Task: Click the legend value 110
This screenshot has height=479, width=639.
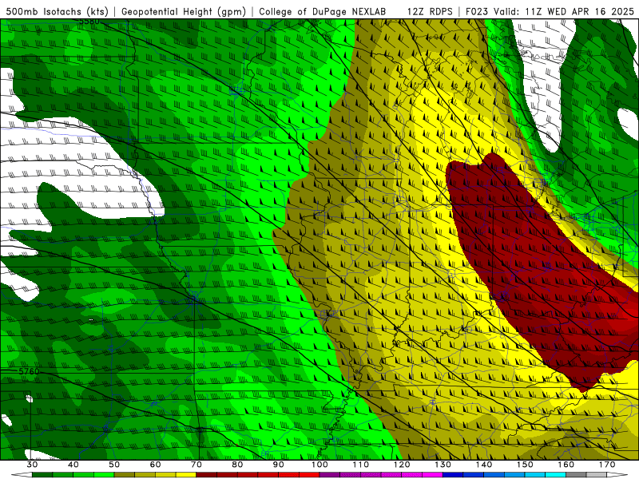Action: coord(361,465)
